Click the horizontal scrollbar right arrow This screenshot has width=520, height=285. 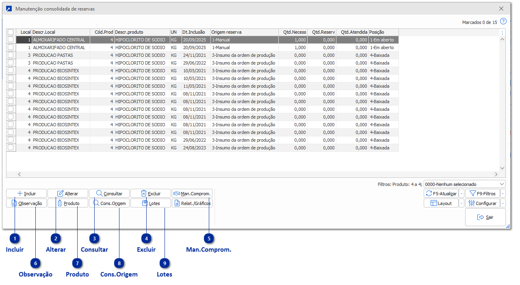point(496,174)
